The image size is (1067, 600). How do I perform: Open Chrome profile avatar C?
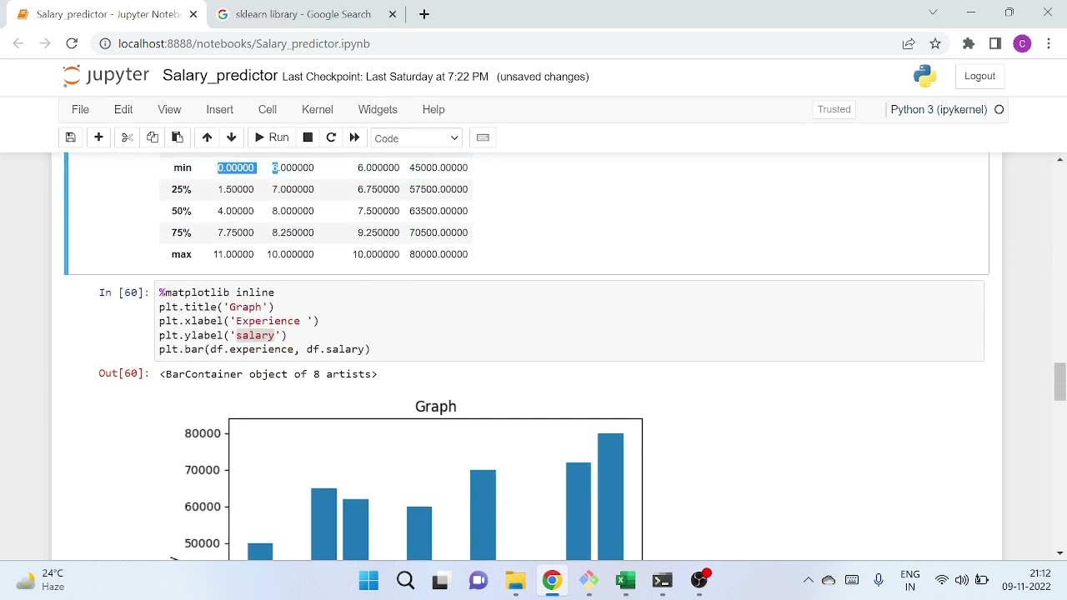(x=1022, y=43)
